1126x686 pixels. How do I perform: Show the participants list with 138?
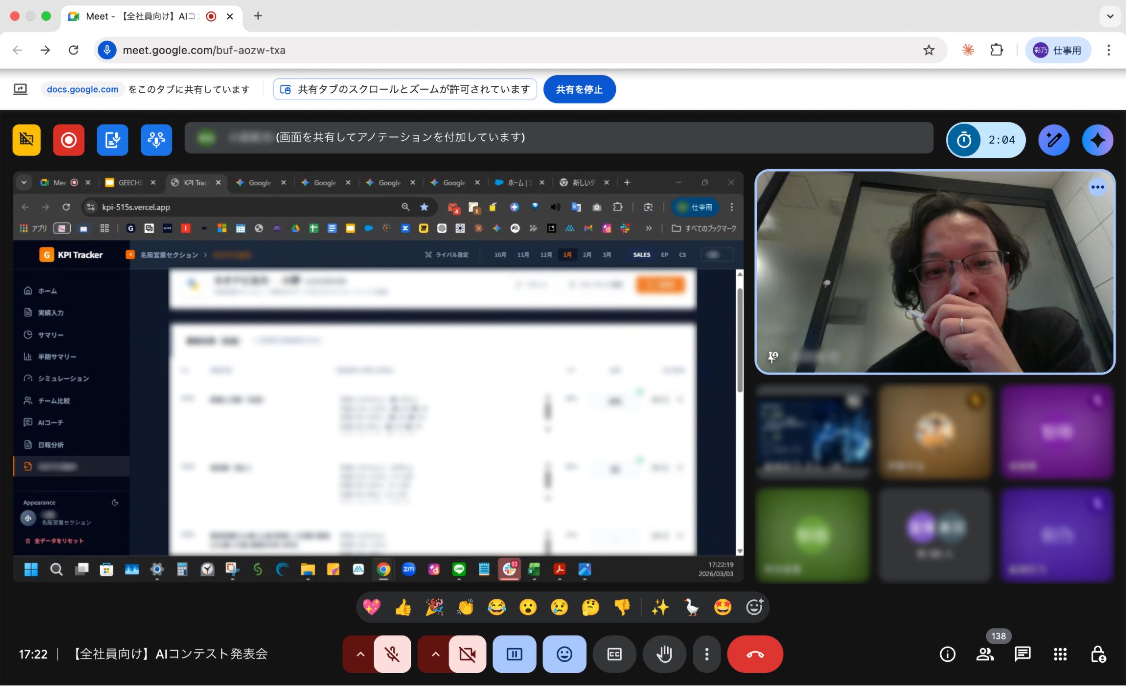coord(985,654)
